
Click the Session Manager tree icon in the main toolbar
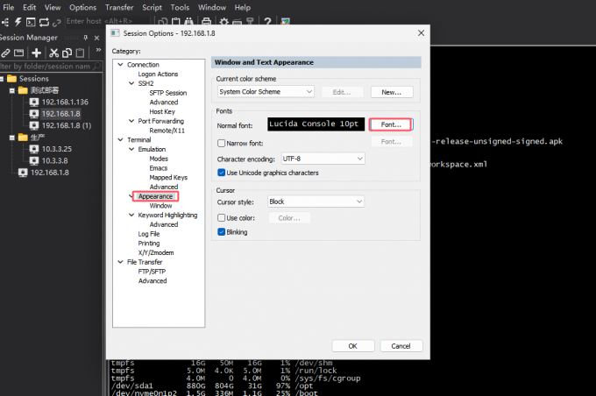pos(5,22)
